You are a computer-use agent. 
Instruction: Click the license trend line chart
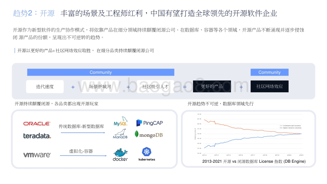(x=249, y=134)
